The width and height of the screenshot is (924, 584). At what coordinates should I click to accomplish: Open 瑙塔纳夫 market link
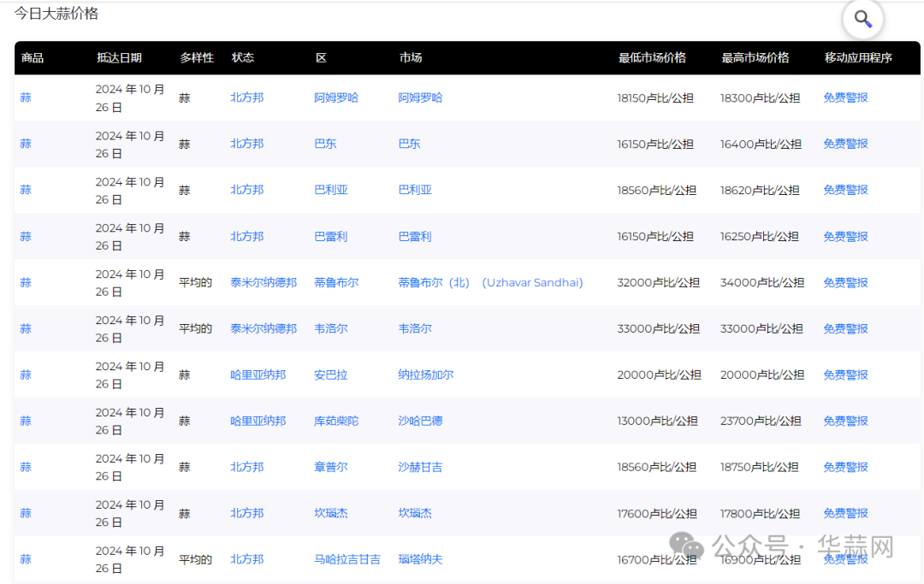420,559
